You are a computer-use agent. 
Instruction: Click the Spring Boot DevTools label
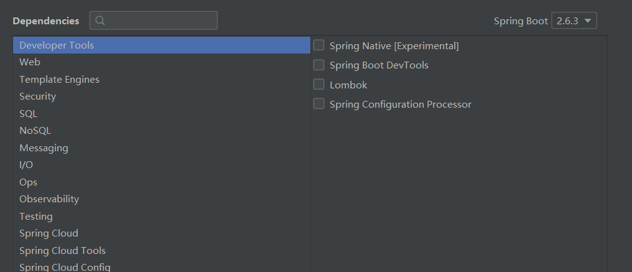click(x=379, y=65)
